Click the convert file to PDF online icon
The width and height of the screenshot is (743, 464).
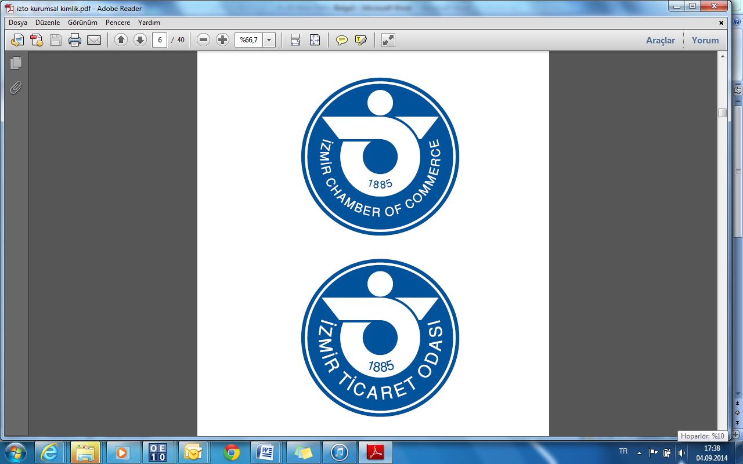coord(17,40)
